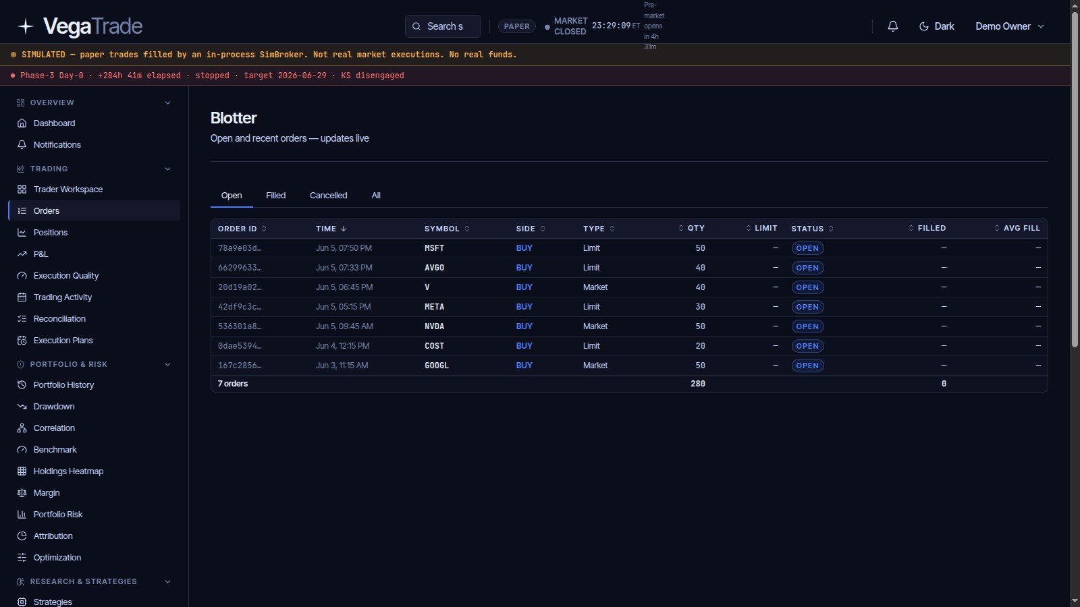
Task: Click the Execution Quality gauge icon
Action: coord(22,276)
